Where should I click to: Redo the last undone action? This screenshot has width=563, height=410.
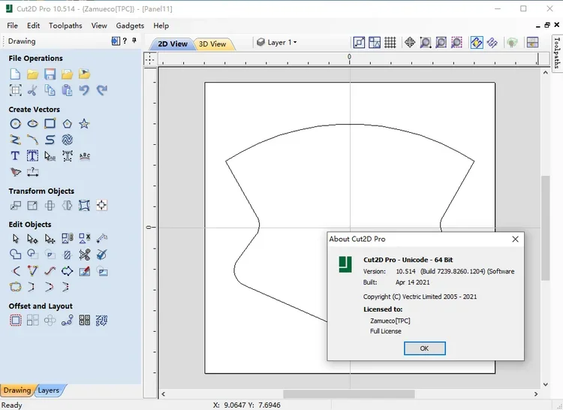(x=101, y=90)
